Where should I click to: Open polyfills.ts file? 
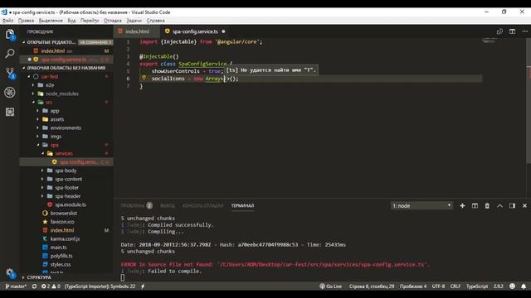coord(61,256)
